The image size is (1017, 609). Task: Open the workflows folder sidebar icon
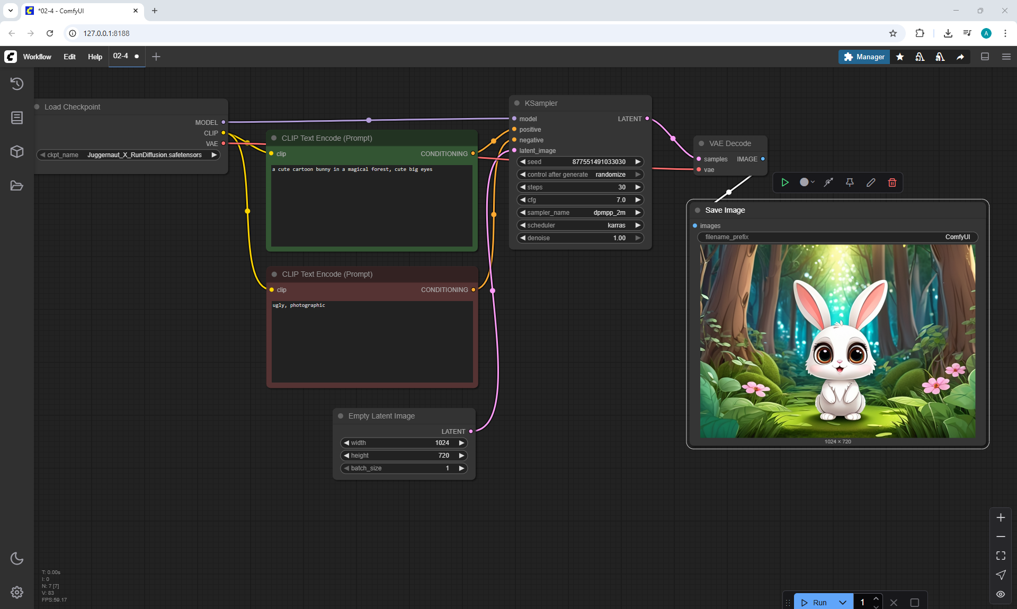[17, 186]
